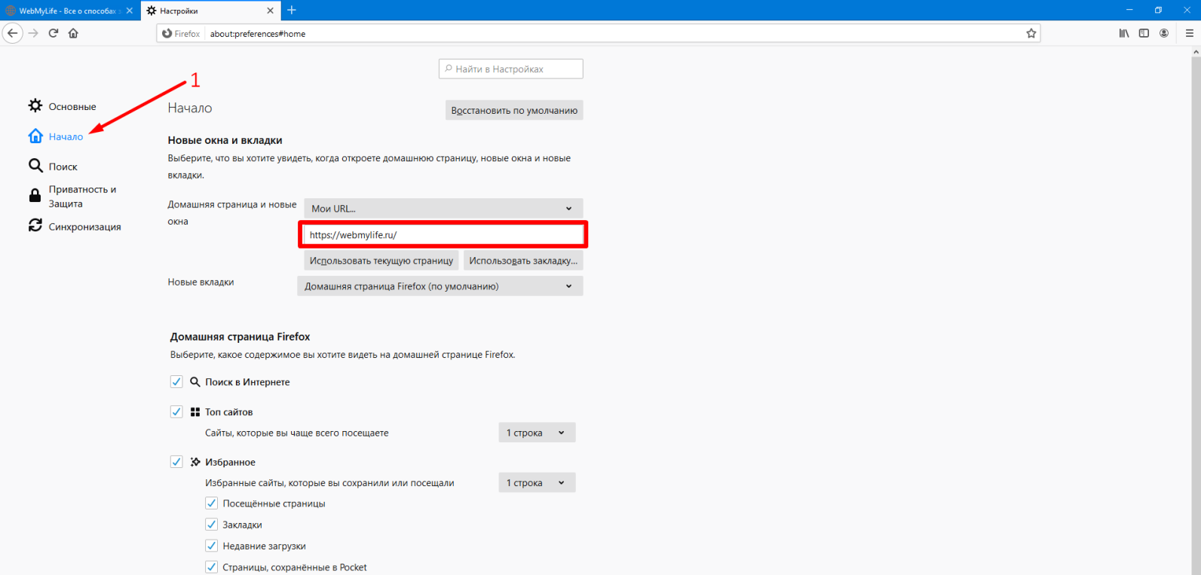Click the sync arrows icon for Синхронизация
The width and height of the screenshot is (1201, 575).
35,225
